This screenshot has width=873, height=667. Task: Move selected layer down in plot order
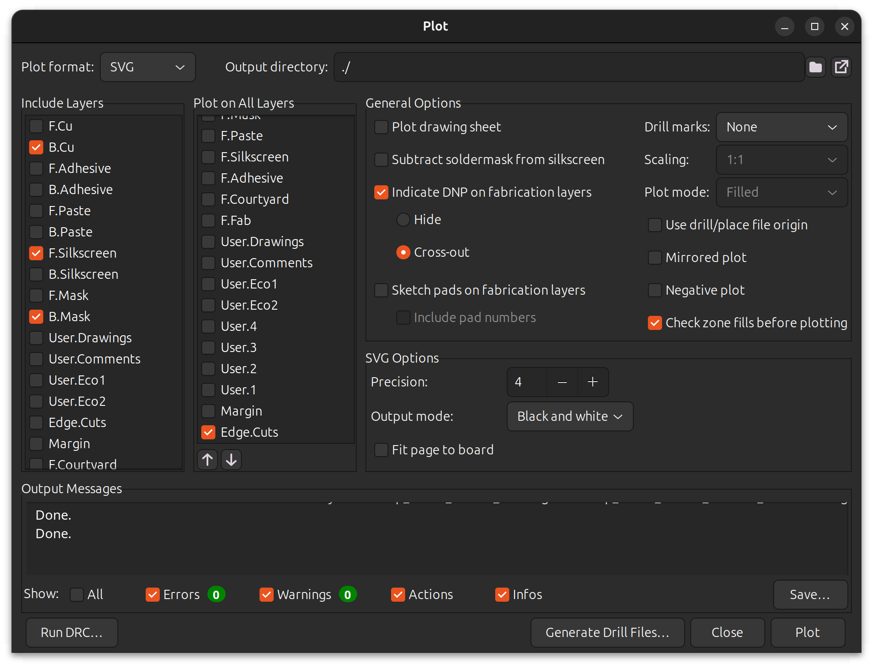coord(231,460)
